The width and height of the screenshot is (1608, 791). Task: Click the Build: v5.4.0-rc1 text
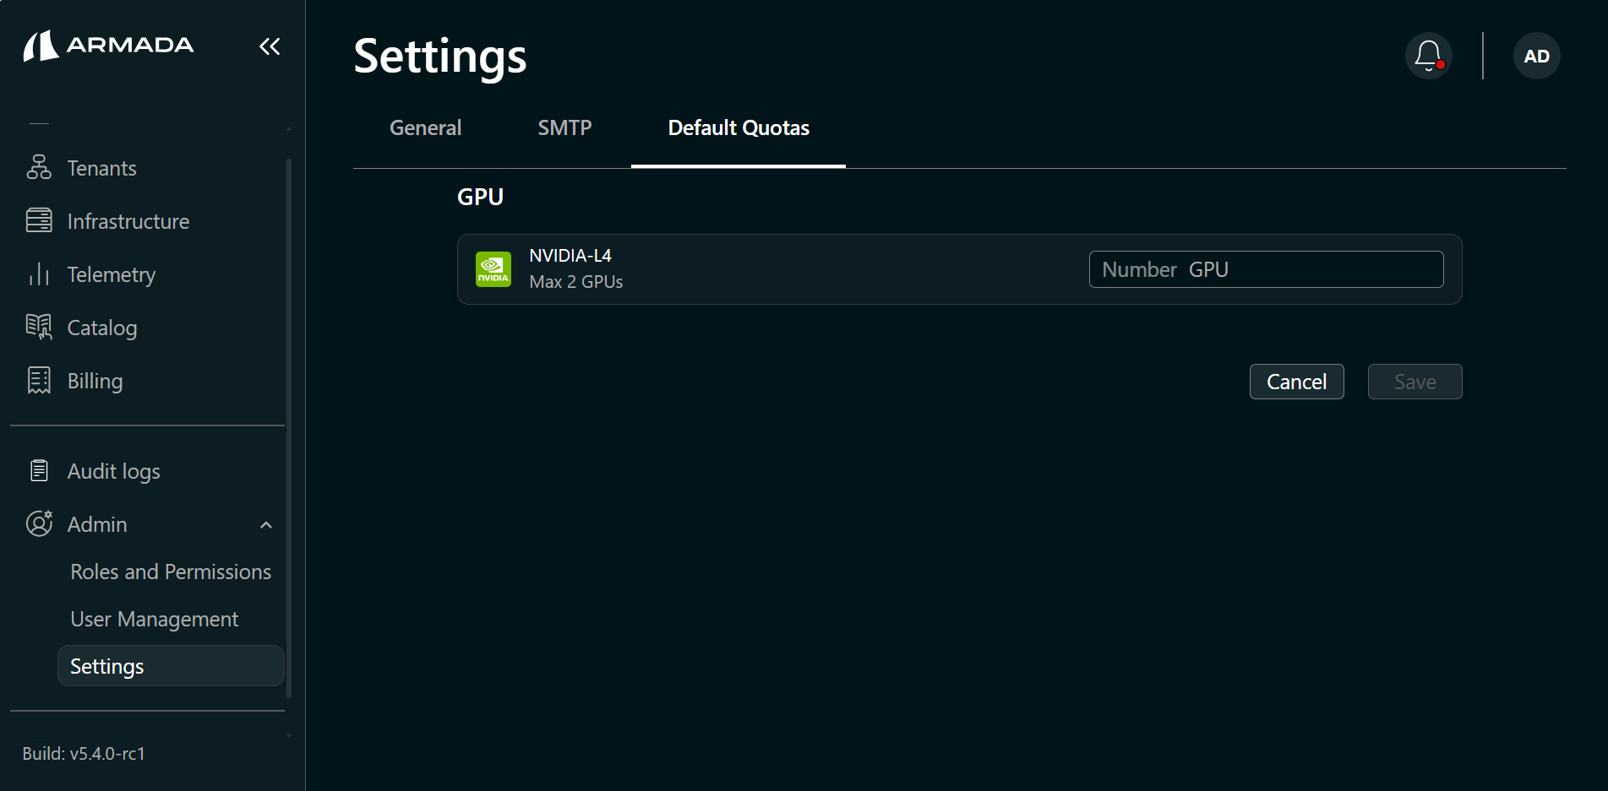84,753
